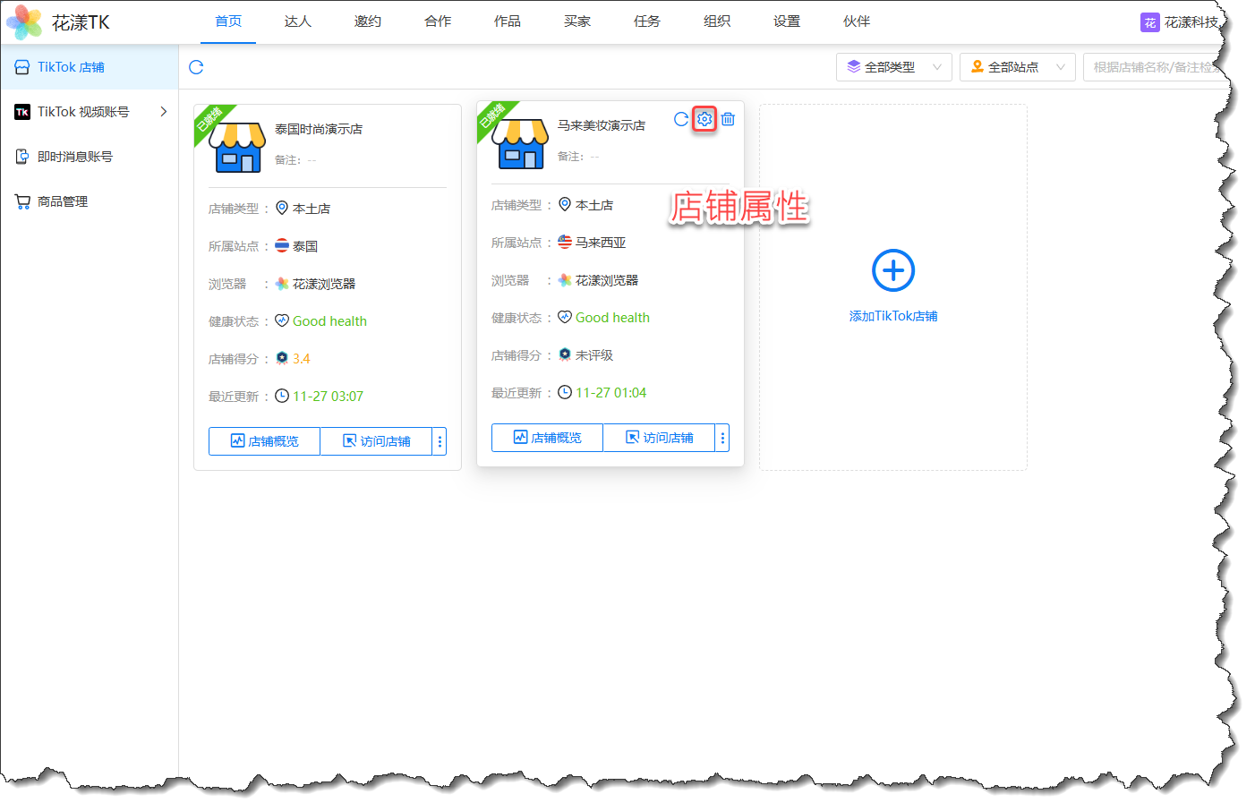Open more options on 马来美妆演示店 card

pyautogui.click(x=722, y=438)
